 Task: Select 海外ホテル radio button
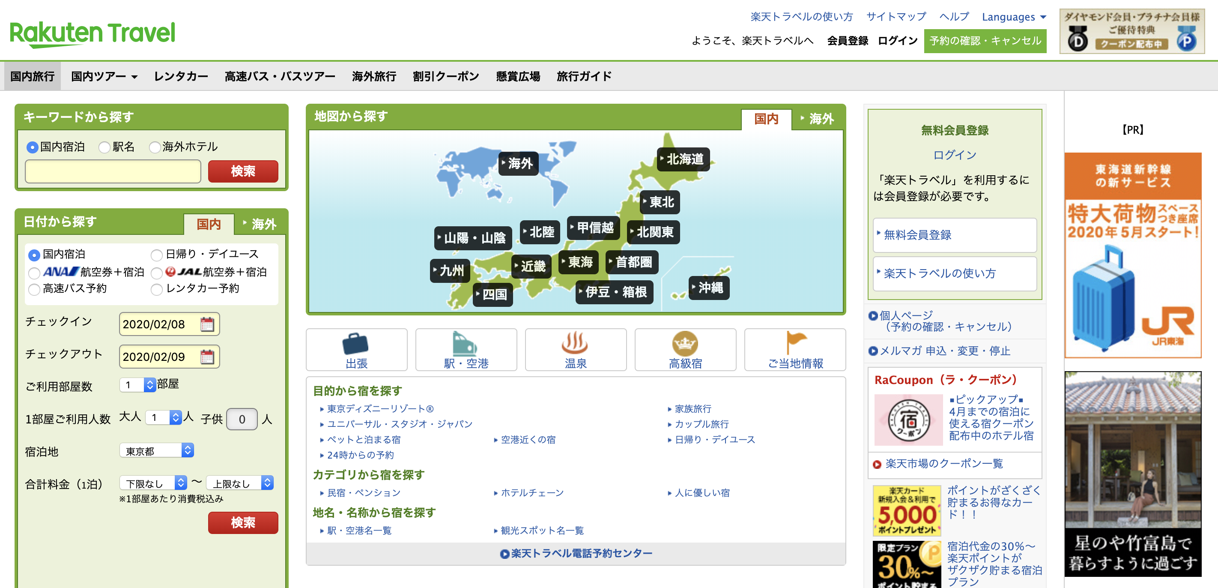(155, 147)
